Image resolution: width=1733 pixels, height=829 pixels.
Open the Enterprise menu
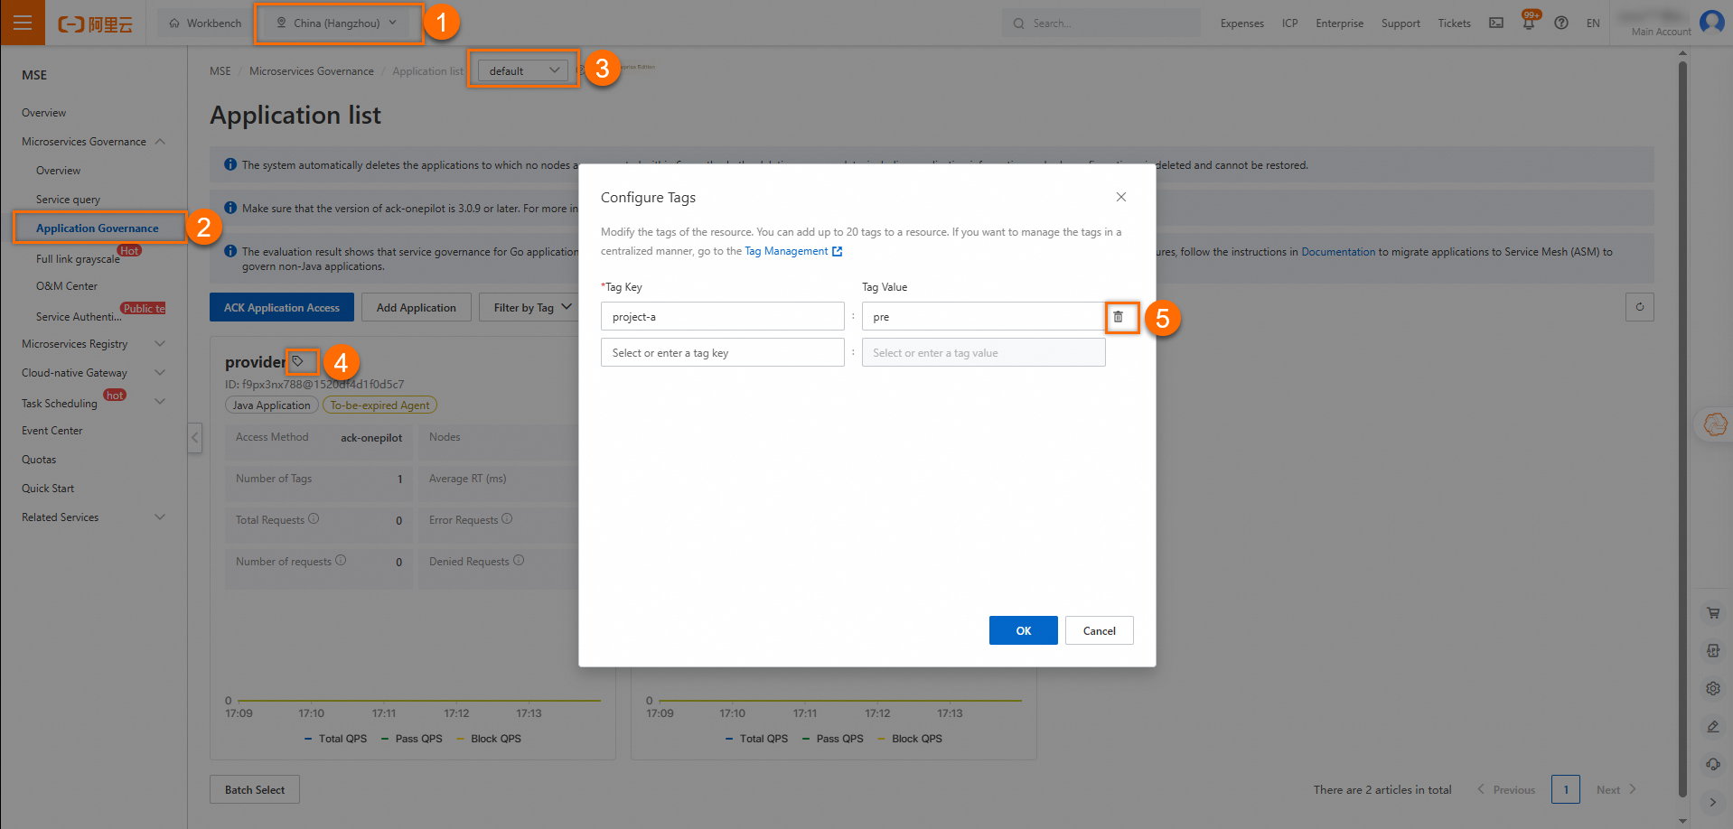pos(1340,23)
